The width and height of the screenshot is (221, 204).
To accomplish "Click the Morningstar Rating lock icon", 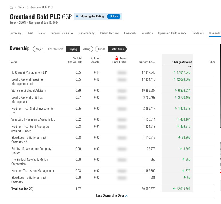I will [x=77, y=16].
